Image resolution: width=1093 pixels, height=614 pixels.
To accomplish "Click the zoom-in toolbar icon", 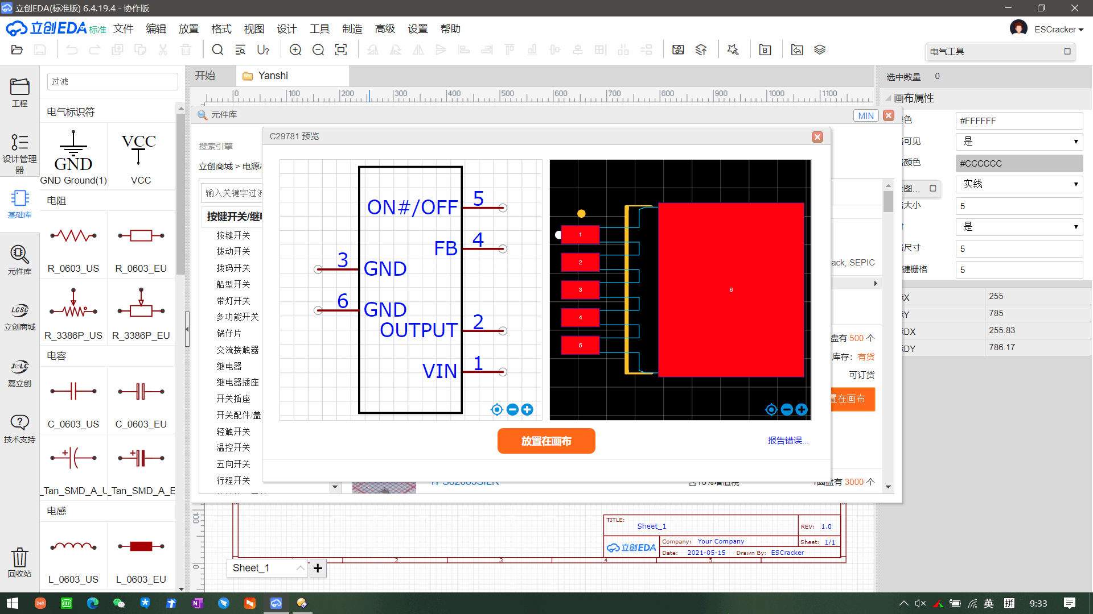I will click(295, 49).
